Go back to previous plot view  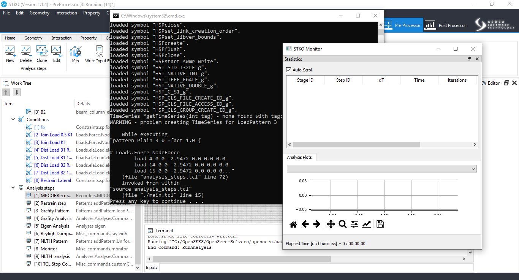coord(305,224)
